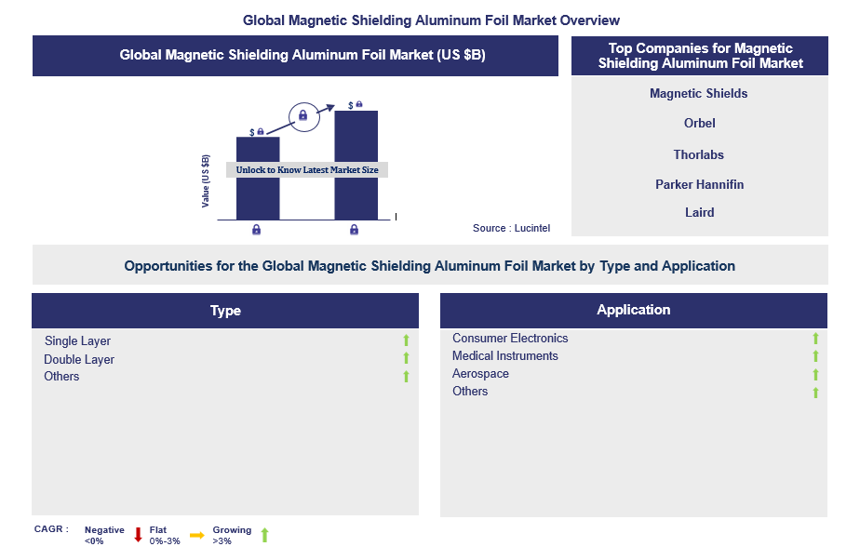Click the green Growing CAGR legend arrow
This screenshot has width=860, height=560.
pyautogui.click(x=264, y=535)
